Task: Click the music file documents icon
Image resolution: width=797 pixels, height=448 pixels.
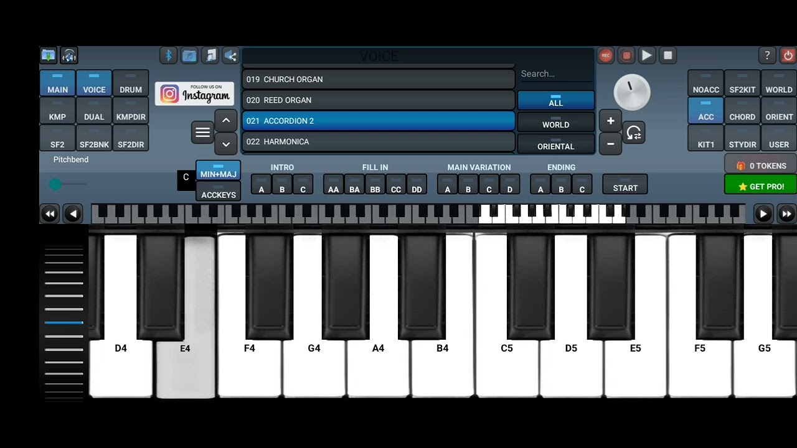Action: (210, 55)
